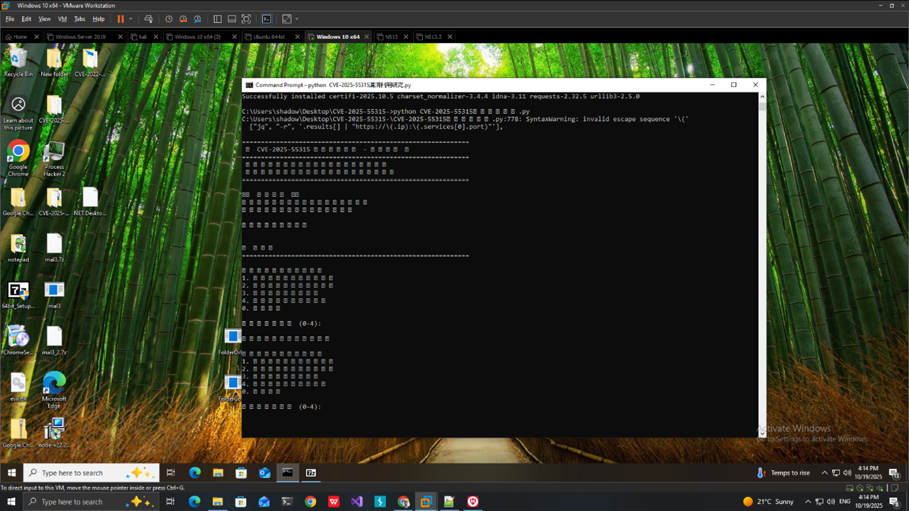Expand the stretch guest dropdown arrow
The width and height of the screenshot is (909, 511).
[297, 19]
